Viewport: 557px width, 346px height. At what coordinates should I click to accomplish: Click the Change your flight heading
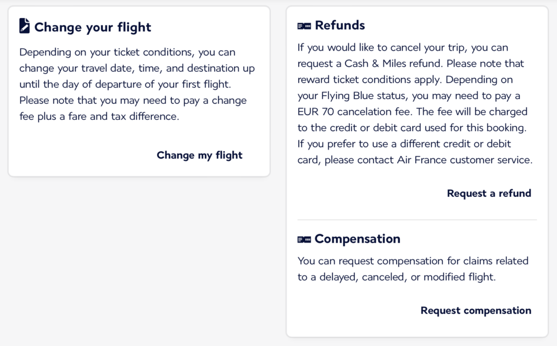pos(92,27)
